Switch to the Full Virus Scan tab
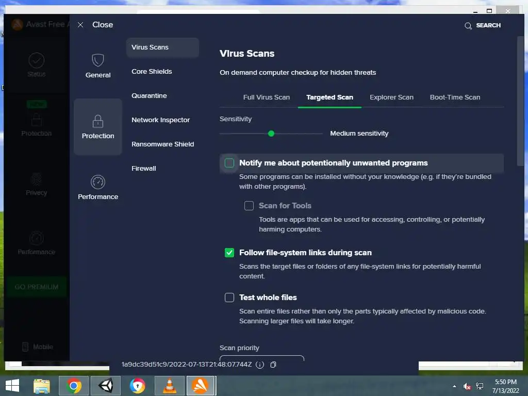 coord(267,97)
